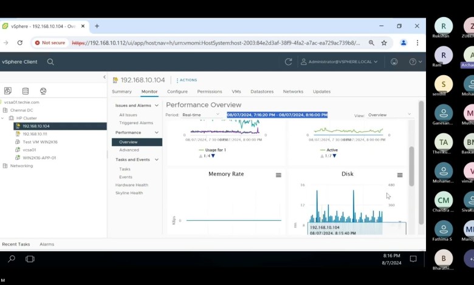Open the Storage inventory view icon

pos(26,91)
